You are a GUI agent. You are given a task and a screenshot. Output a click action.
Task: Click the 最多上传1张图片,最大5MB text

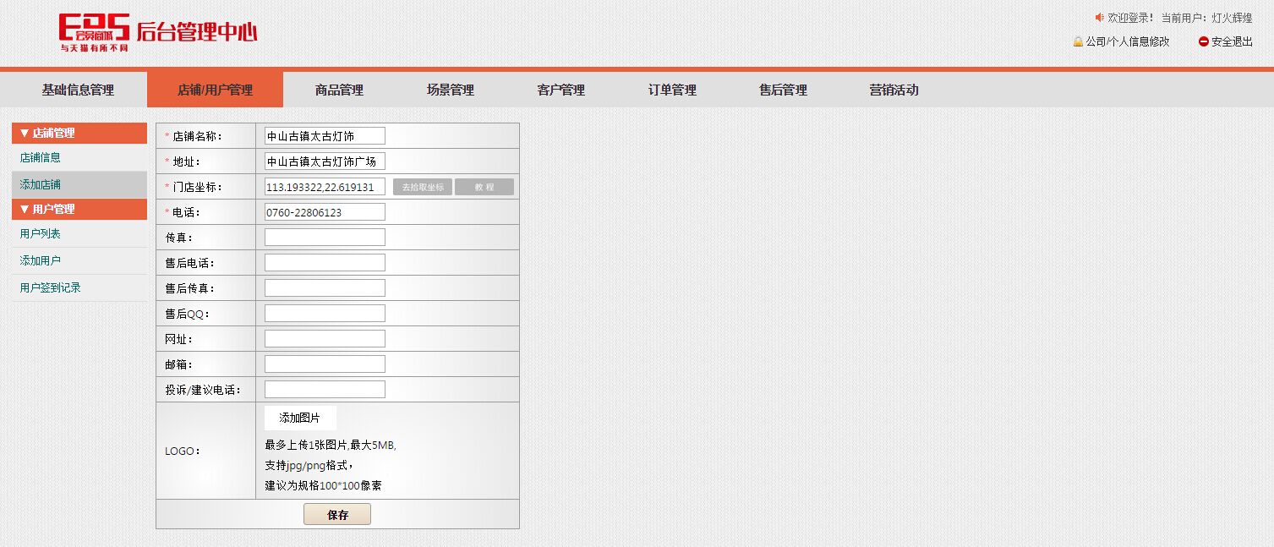click(x=330, y=445)
